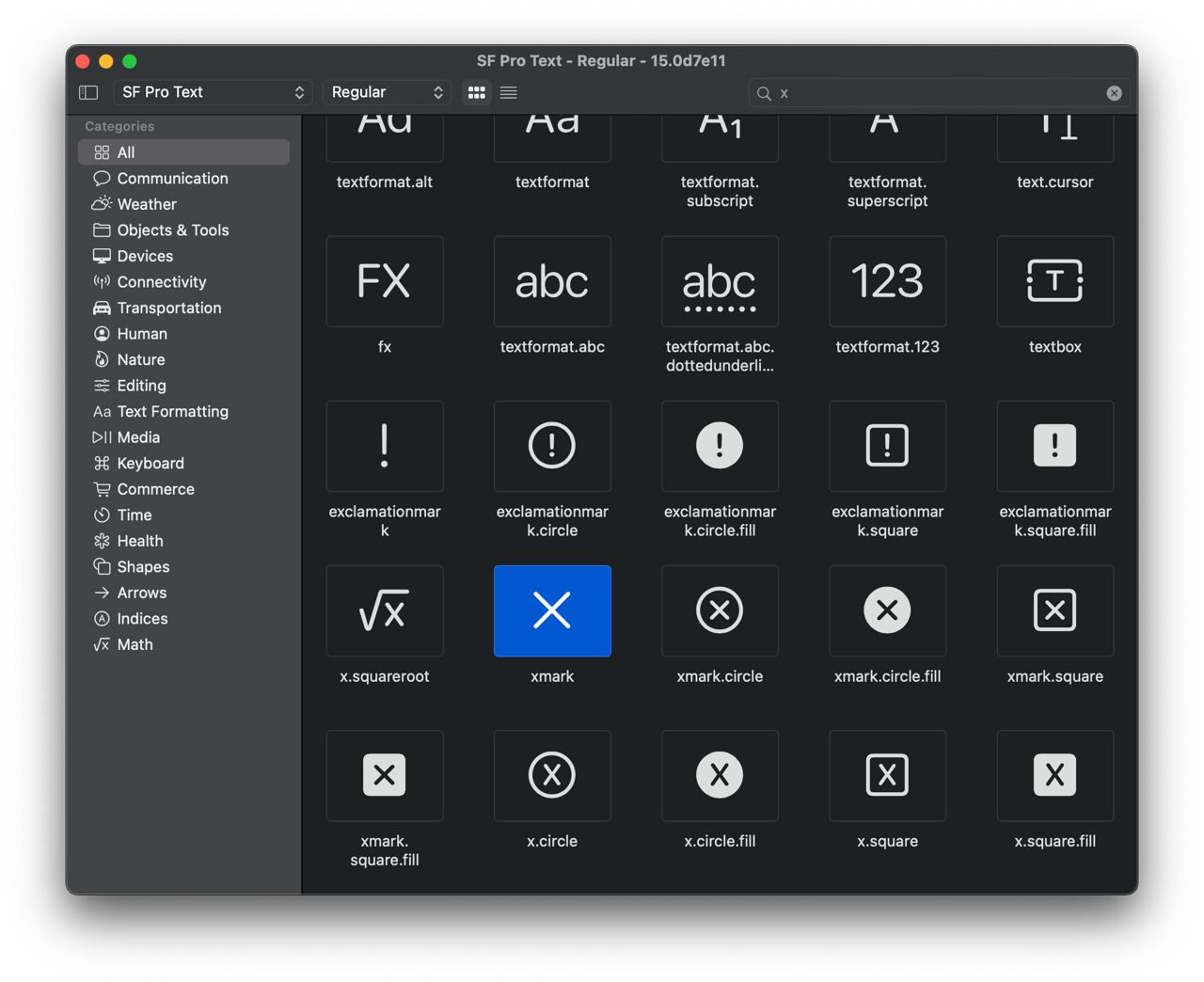Open the Regular weight dropdown
The width and height of the screenshot is (1204, 982).
tap(387, 92)
